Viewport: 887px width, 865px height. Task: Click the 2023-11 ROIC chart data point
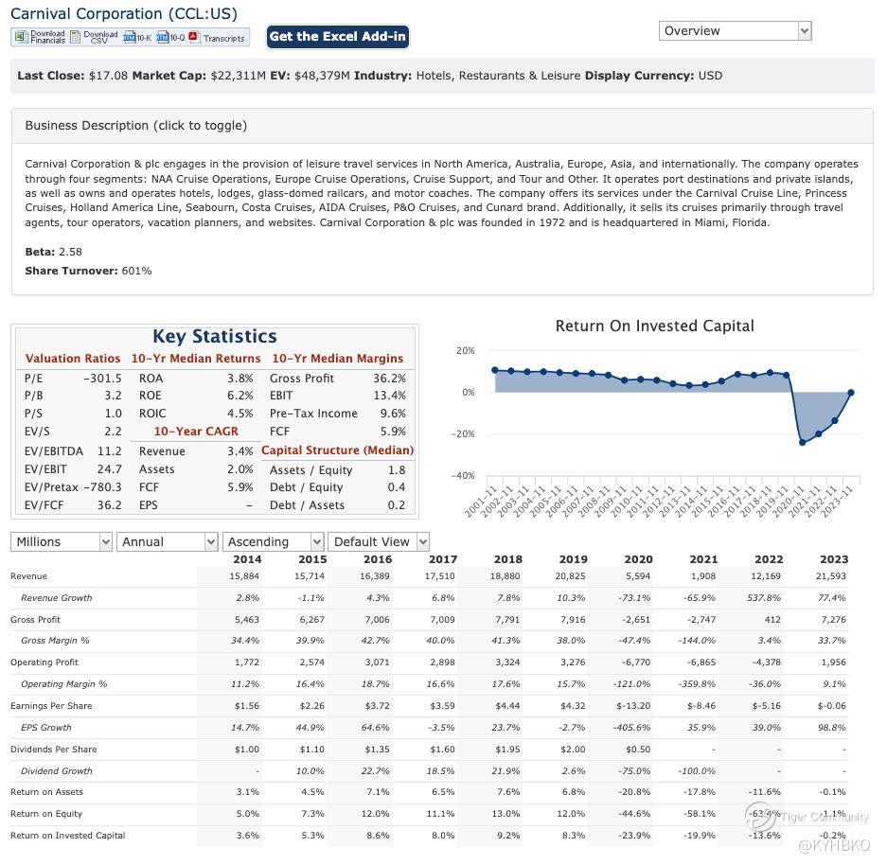coord(851,393)
